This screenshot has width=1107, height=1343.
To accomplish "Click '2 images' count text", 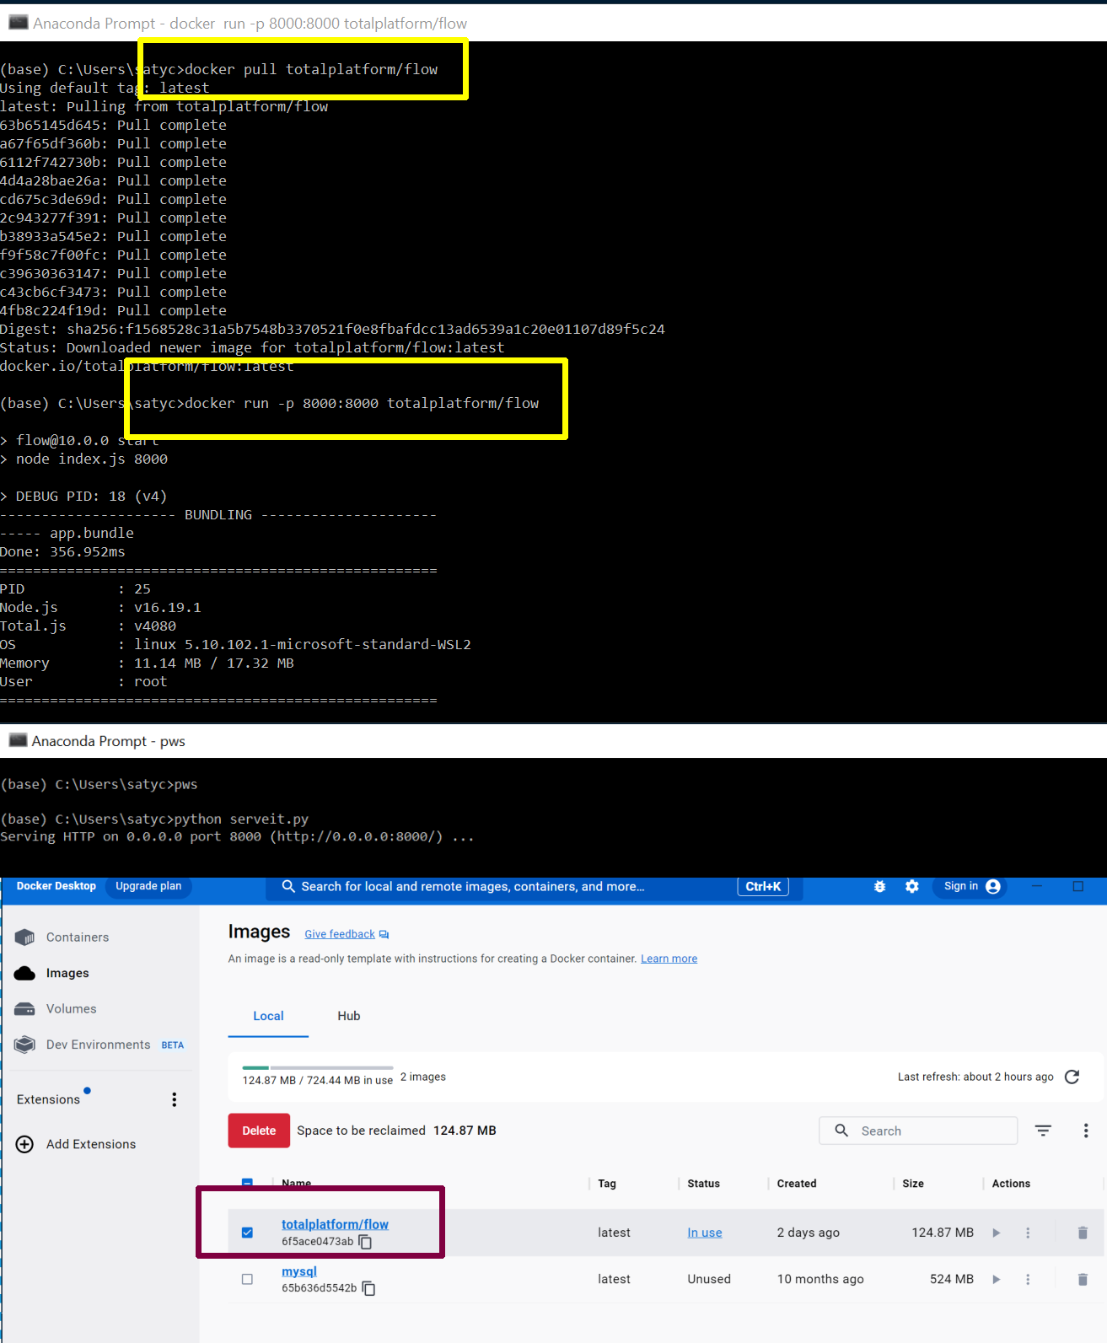I will coord(423,1077).
